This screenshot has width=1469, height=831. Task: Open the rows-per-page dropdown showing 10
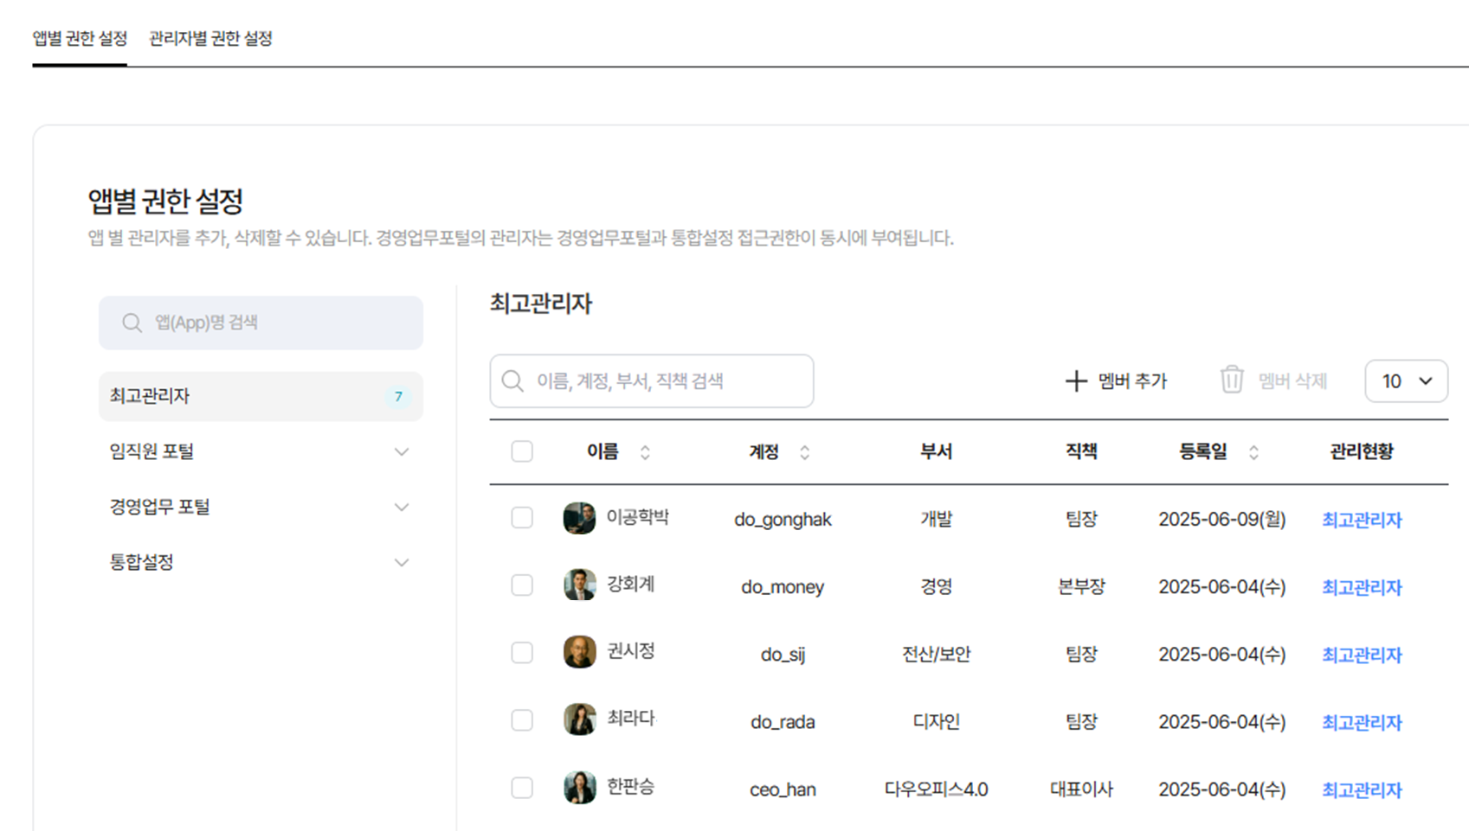tap(1406, 381)
